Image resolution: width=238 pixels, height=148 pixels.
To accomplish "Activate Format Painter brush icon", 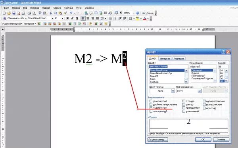I will pyautogui.click(x=65, y=13).
